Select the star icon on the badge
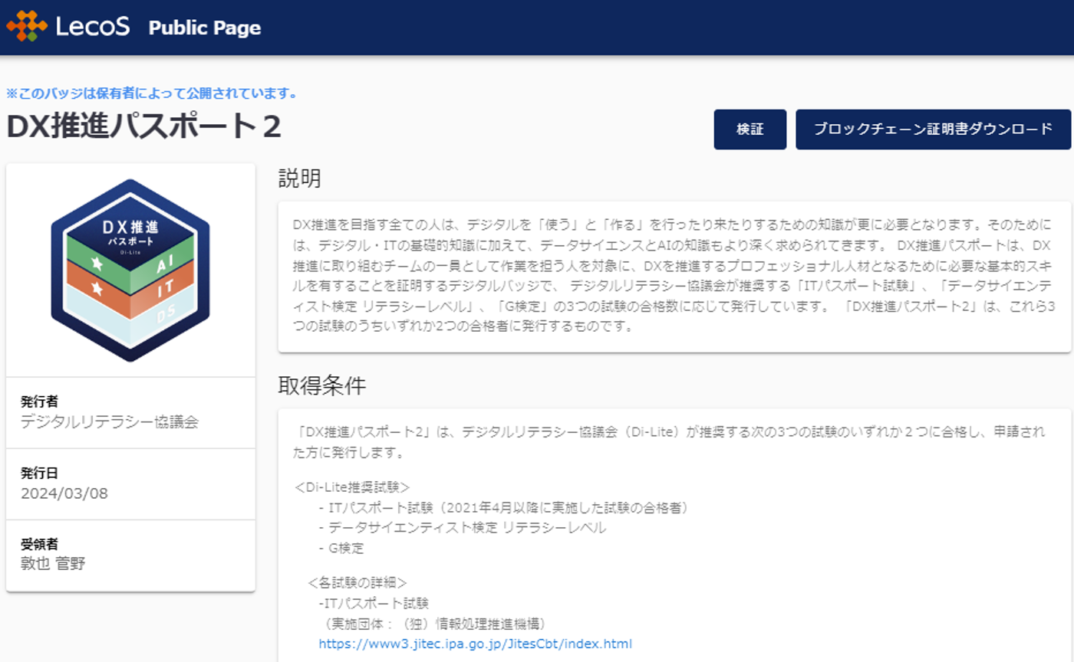Screen dimensions: 1074x662 pyautogui.click(x=97, y=264)
